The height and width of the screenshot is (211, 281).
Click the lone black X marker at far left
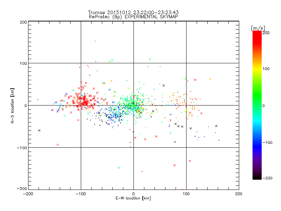click(x=39, y=130)
